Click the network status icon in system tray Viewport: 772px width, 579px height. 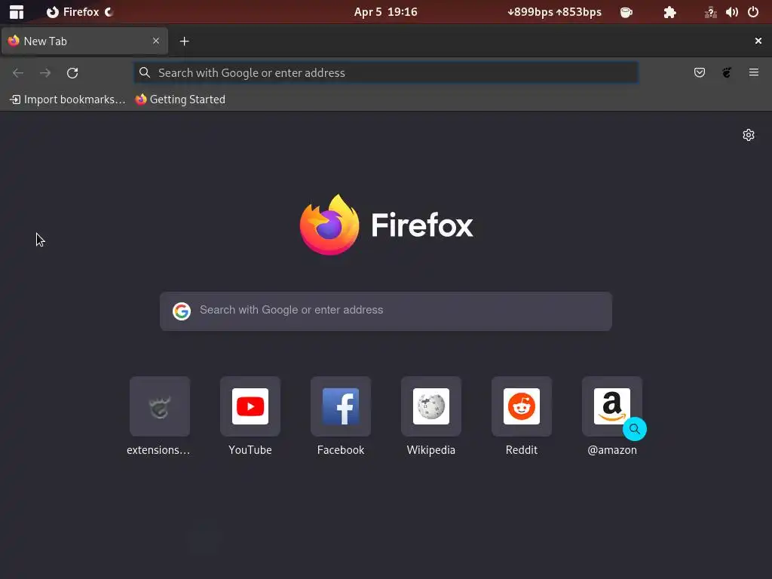click(710, 12)
